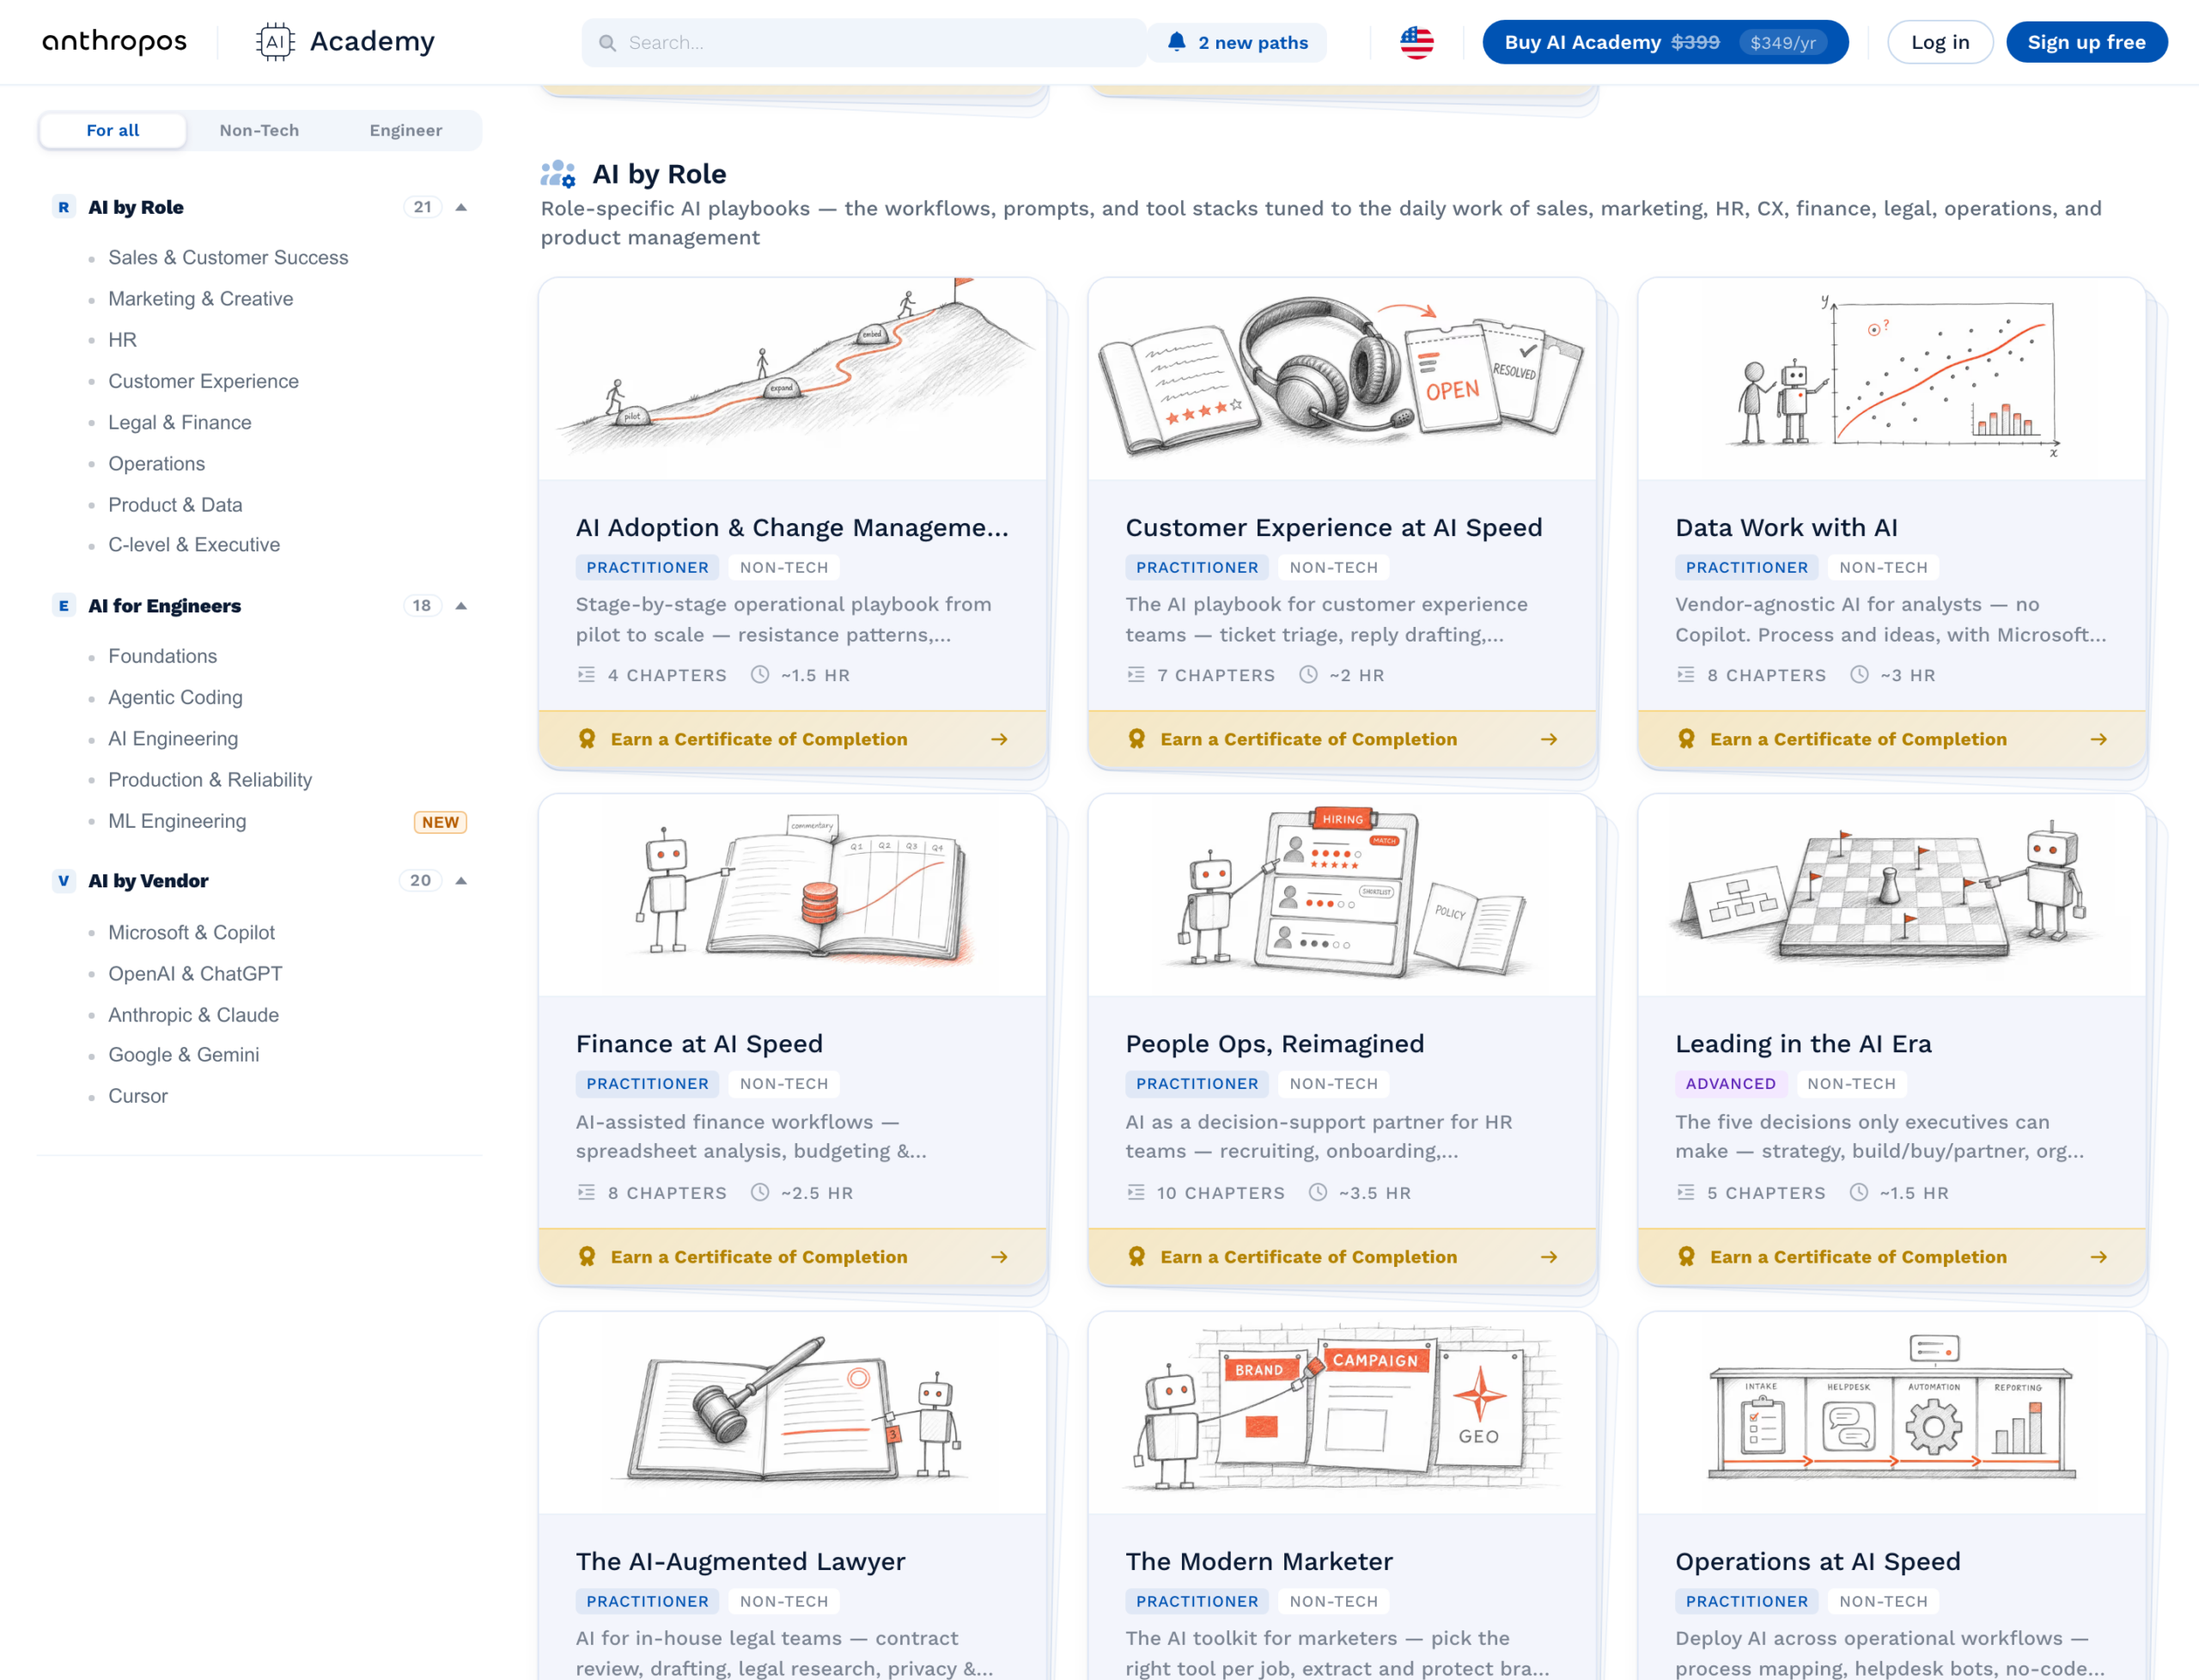Click clock icon on Finance at AI Speed card
This screenshot has height=1680, width=2199.
(x=760, y=1192)
